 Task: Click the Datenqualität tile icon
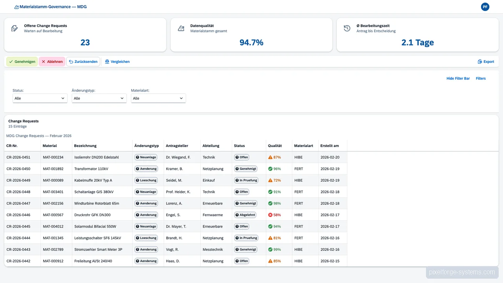[x=181, y=28]
